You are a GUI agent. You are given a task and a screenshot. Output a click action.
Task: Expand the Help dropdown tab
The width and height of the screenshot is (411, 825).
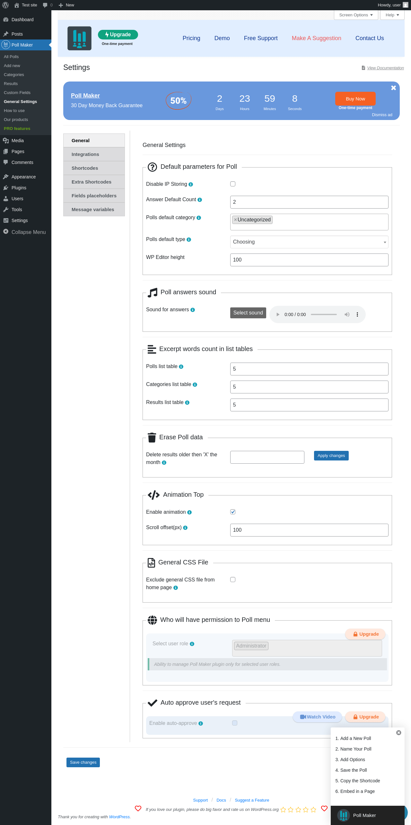click(392, 15)
